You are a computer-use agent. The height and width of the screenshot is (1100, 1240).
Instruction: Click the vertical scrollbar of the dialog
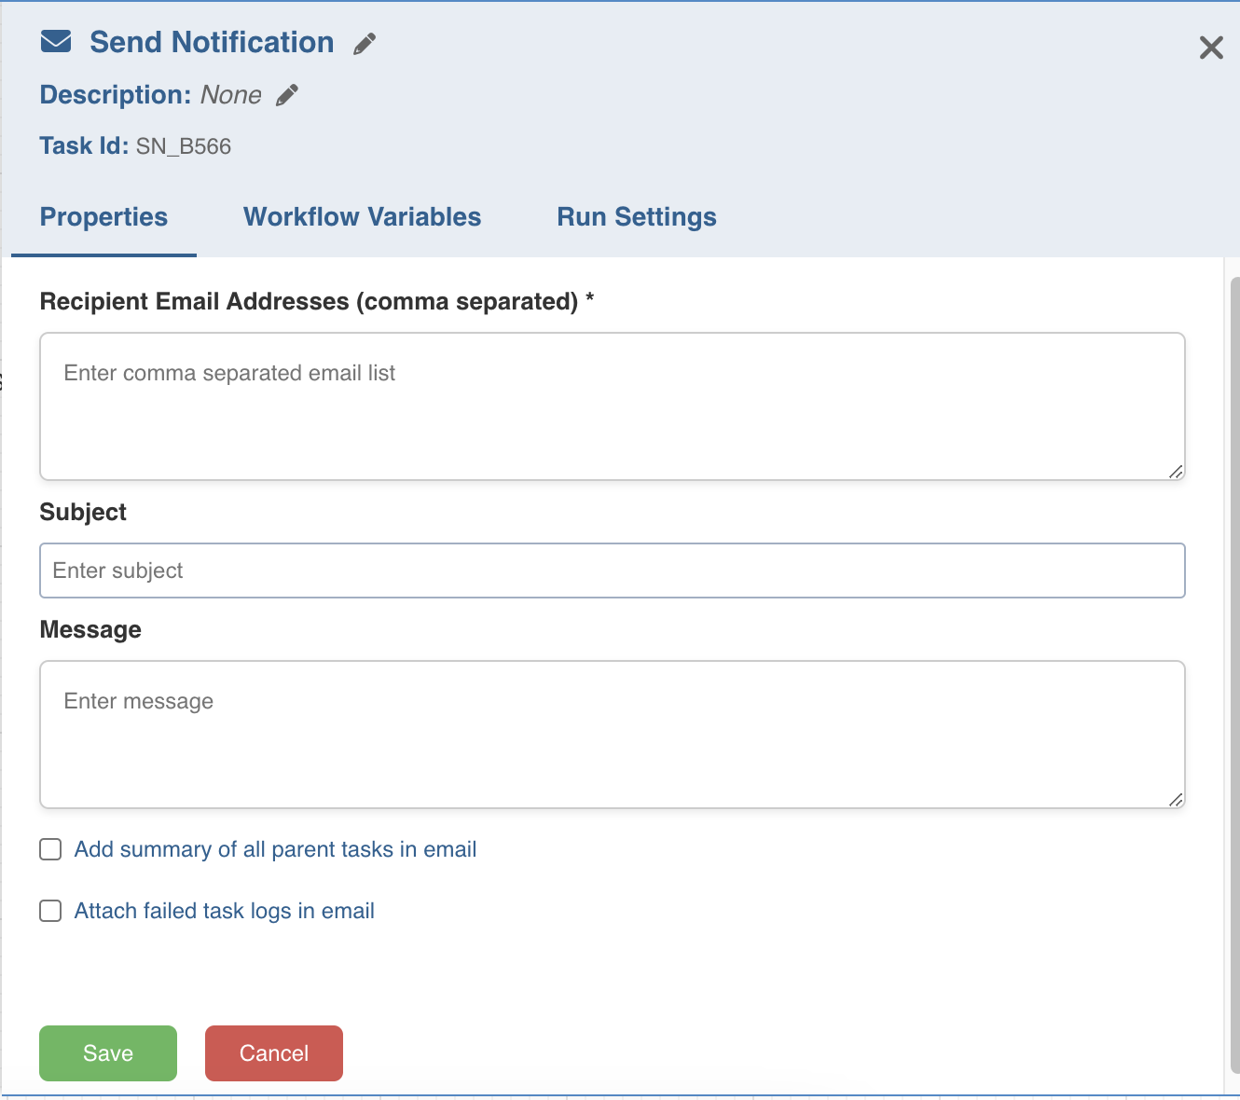point(1235,675)
